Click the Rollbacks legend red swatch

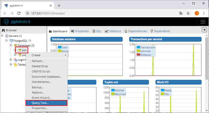pos(138,55)
